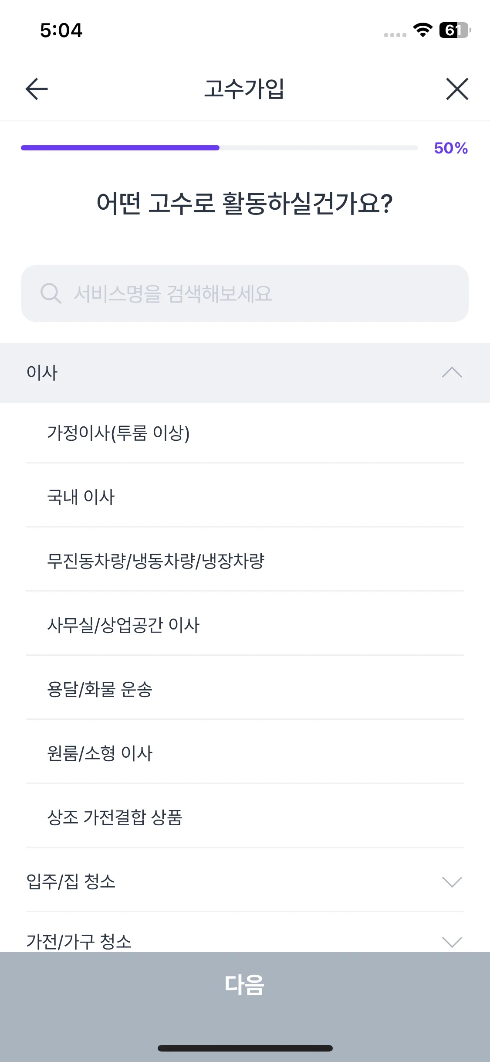Collapse the 이사 category chevron

[x=452, y=373]
